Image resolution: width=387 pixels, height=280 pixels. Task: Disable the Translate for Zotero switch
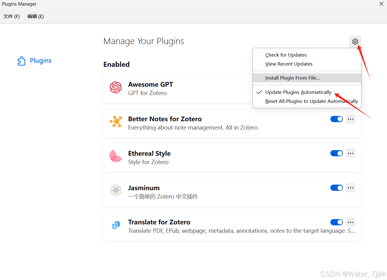click(x=337, y=222)
